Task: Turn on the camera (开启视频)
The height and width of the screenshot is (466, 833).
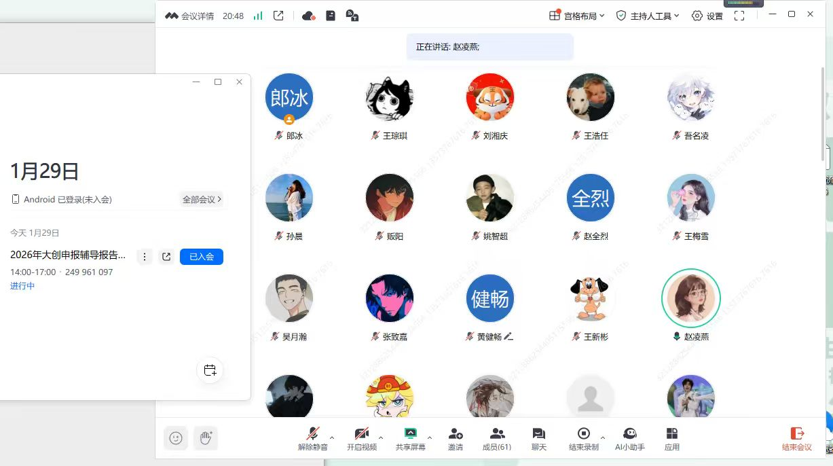Action: [361, 438]
